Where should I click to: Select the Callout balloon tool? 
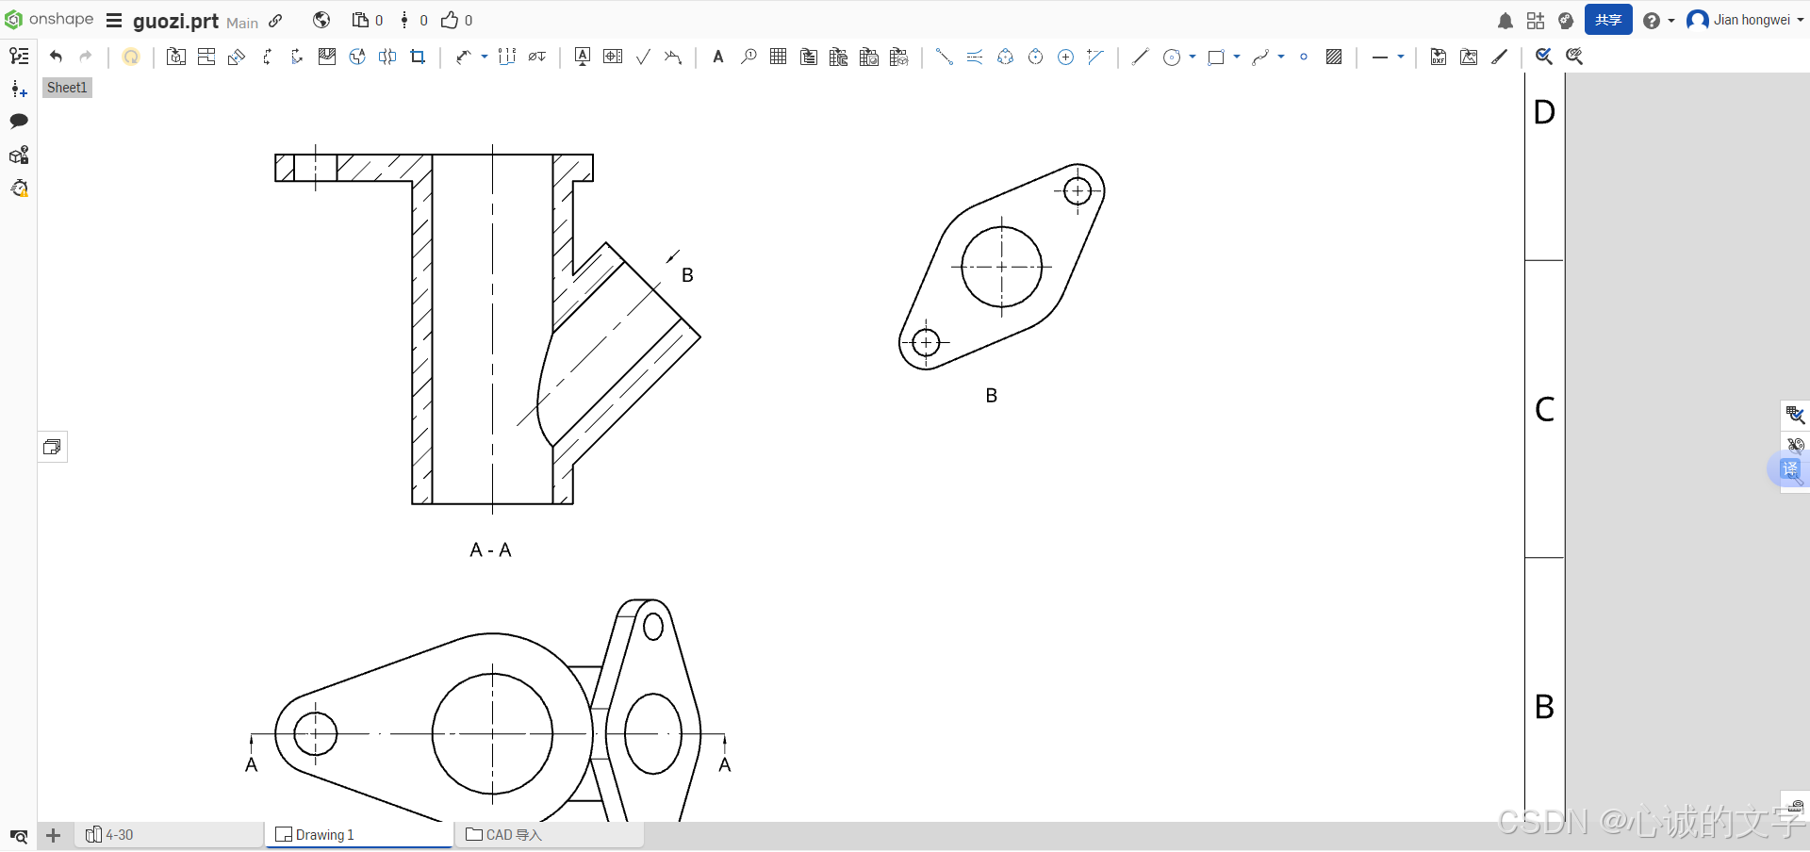click(749, 57)
